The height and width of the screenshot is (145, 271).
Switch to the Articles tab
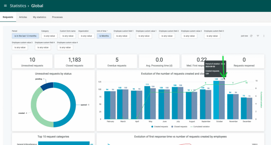tap(23, 17)
